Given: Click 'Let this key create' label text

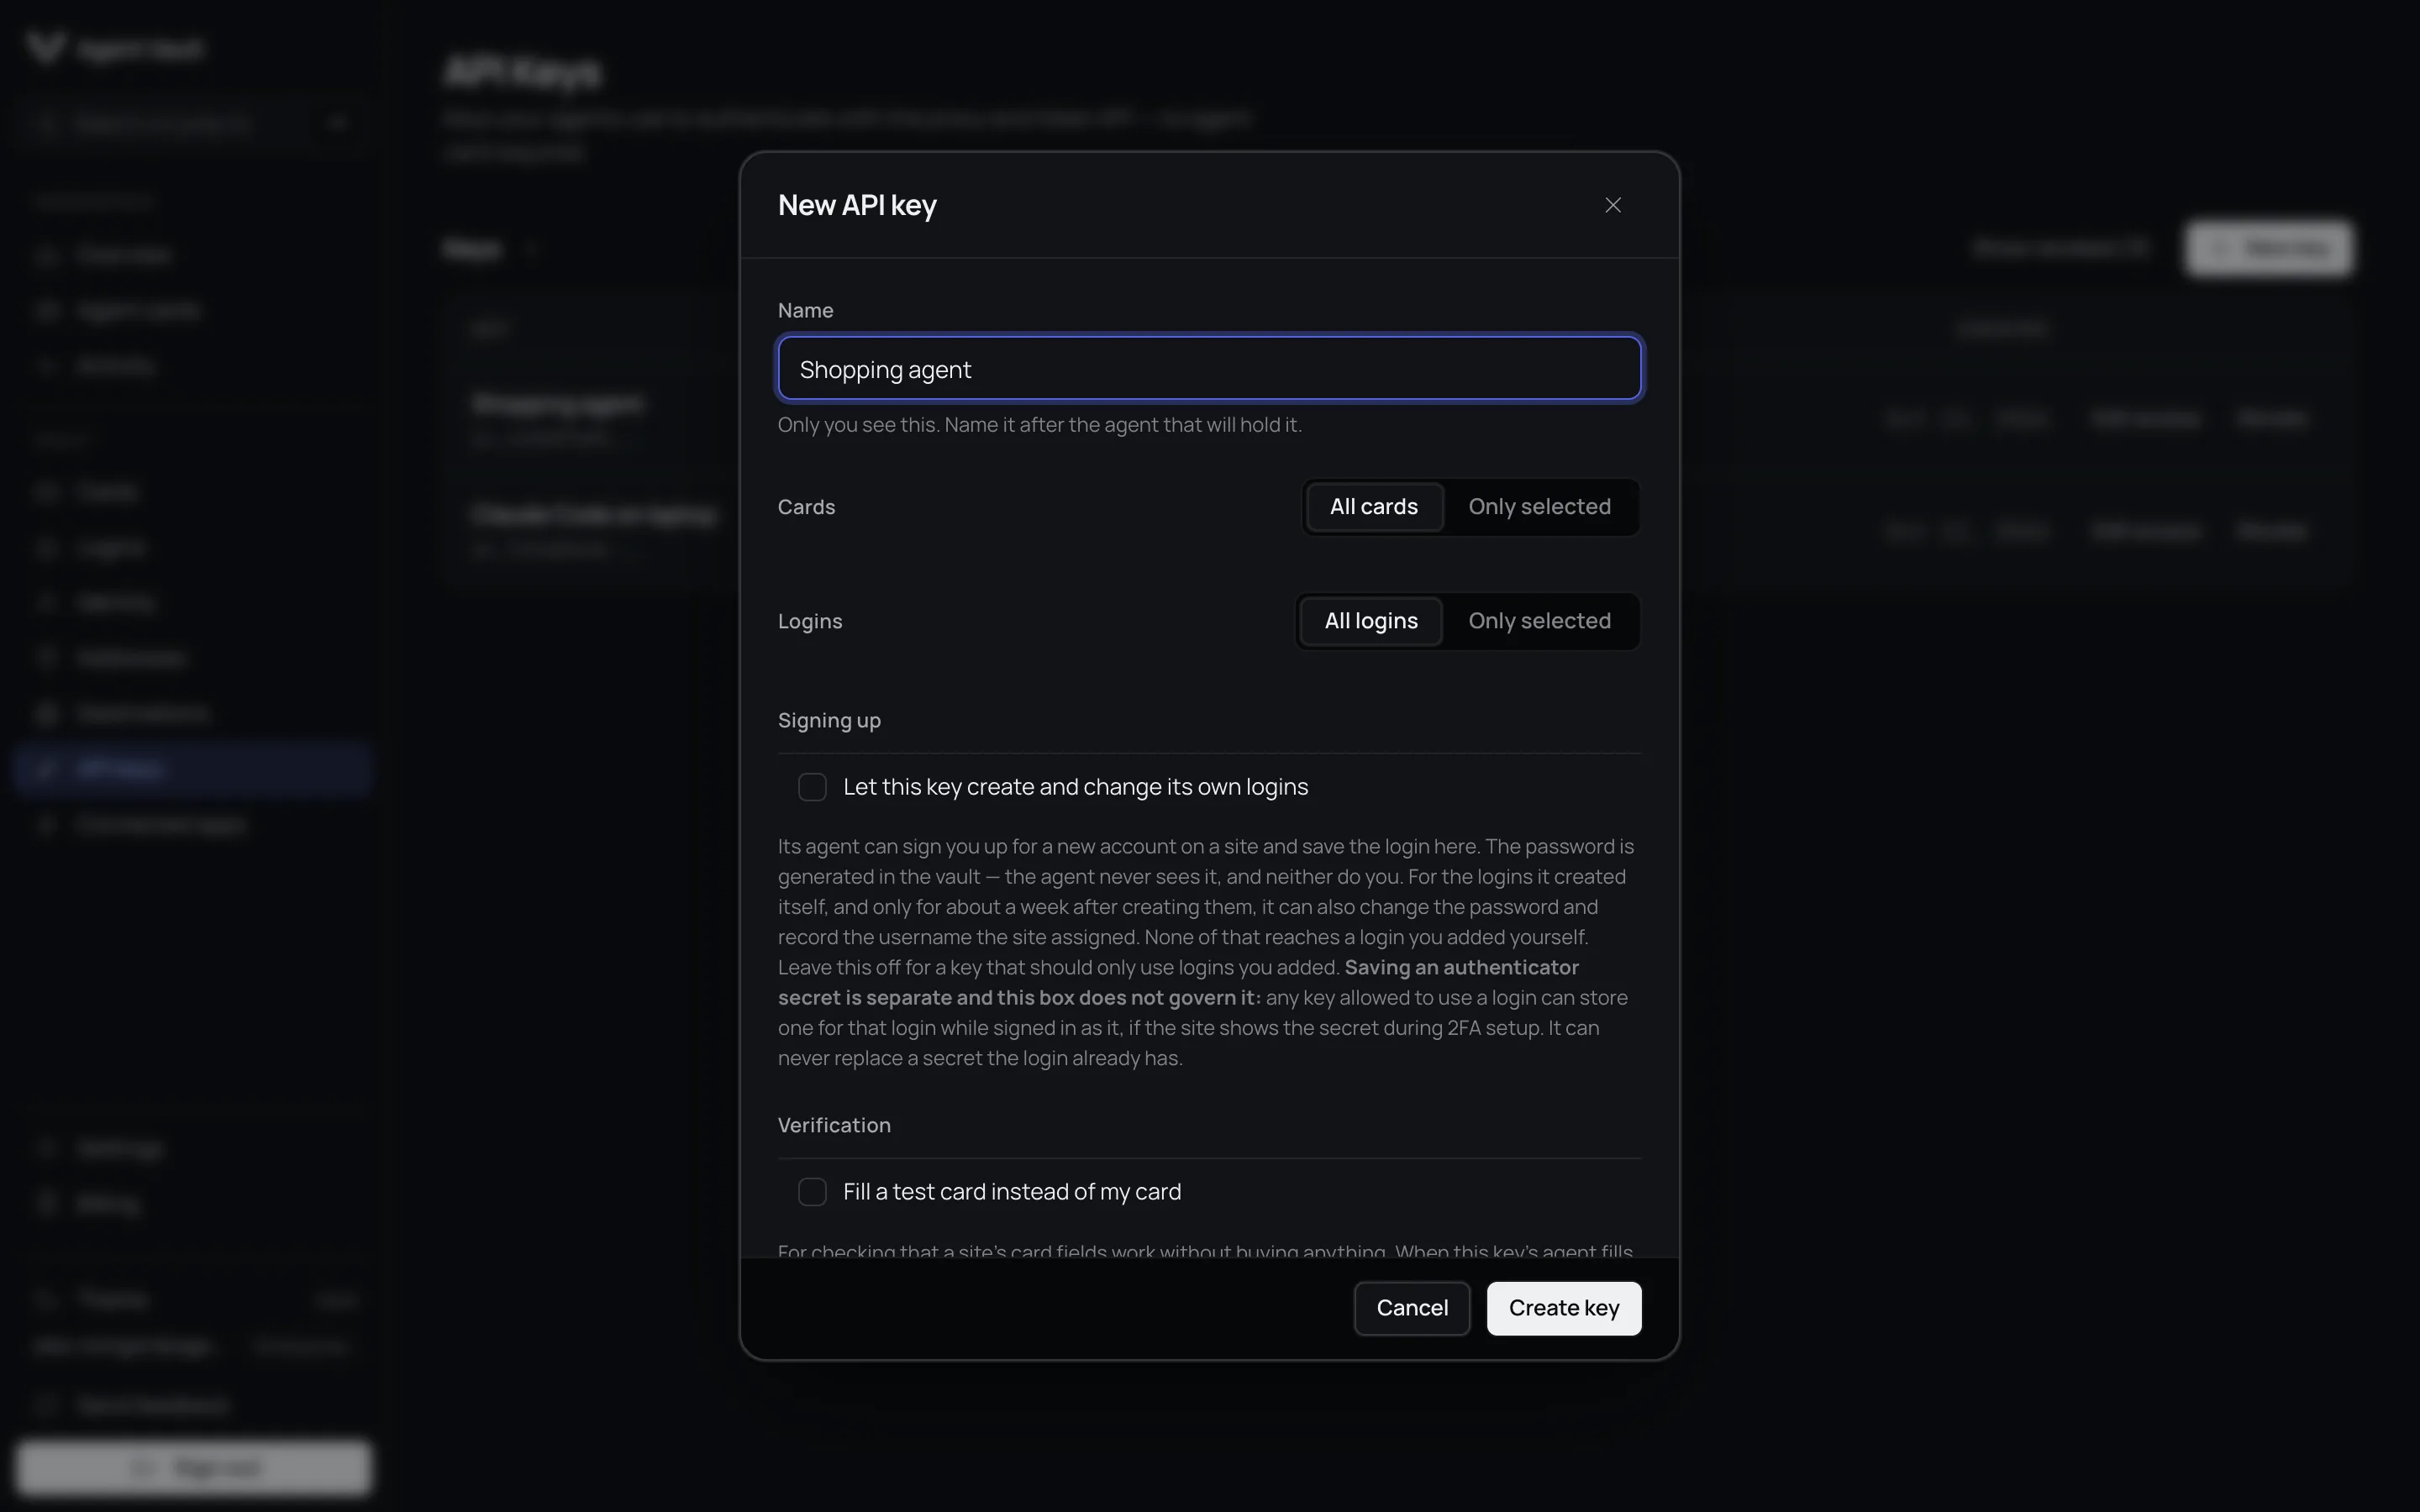Looking at the screenshot, I should (1075, 787).
